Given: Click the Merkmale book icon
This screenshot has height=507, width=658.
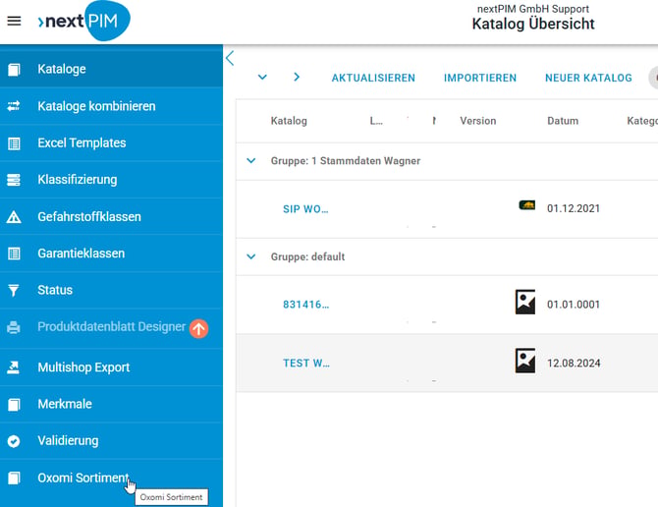Looking at the screenshot, I should [x=14, y=404].
